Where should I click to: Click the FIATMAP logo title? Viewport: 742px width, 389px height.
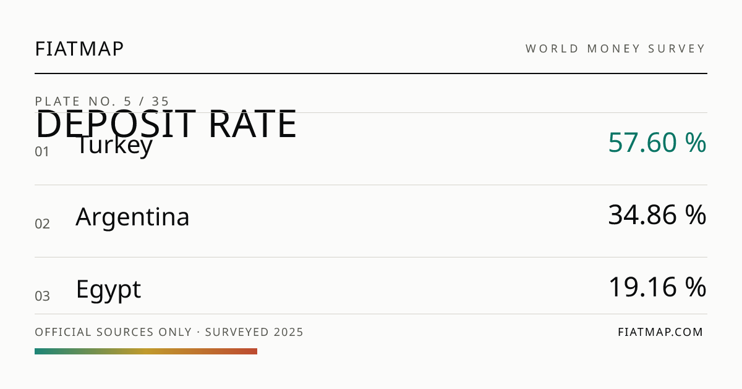79,49
